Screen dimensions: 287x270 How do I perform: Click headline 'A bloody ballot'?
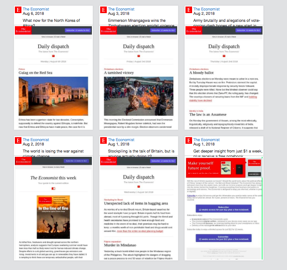[x=201, y=73]
